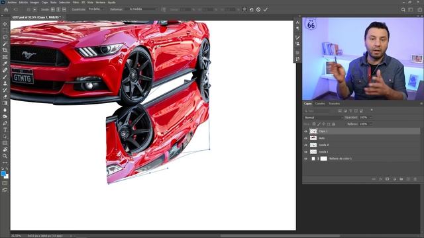
Task: Select the Frame tool
Action: [5, 57]
